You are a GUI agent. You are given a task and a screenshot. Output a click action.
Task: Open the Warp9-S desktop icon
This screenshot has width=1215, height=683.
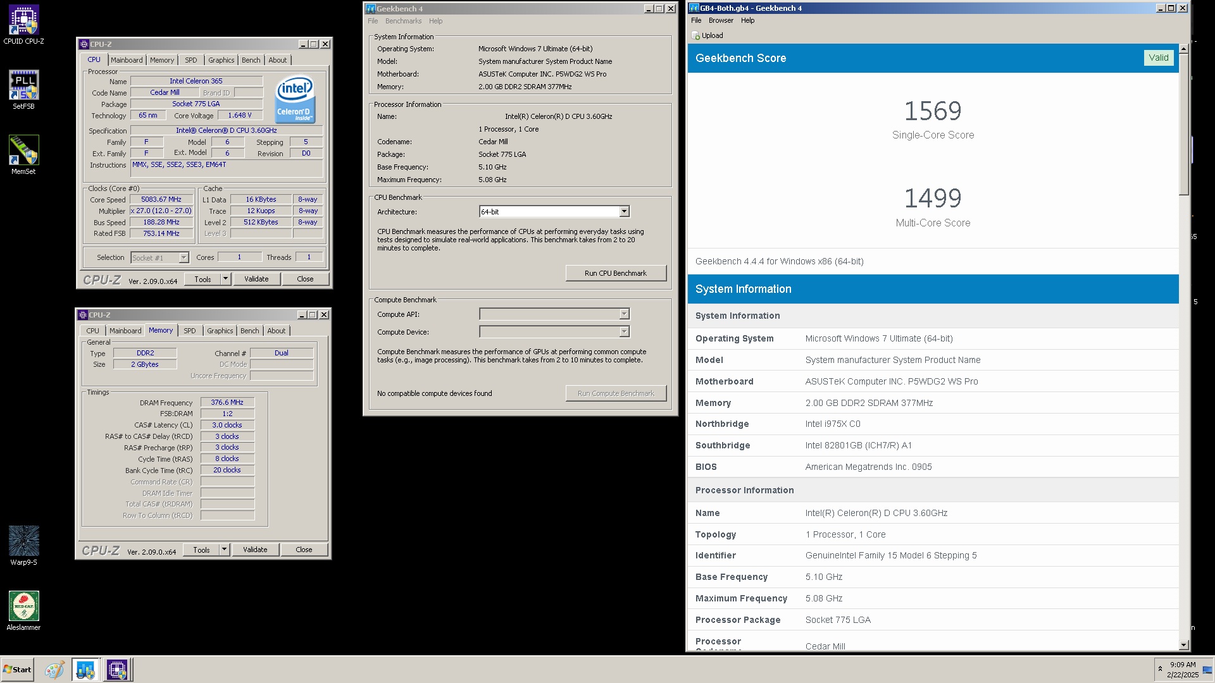(23, 545)
